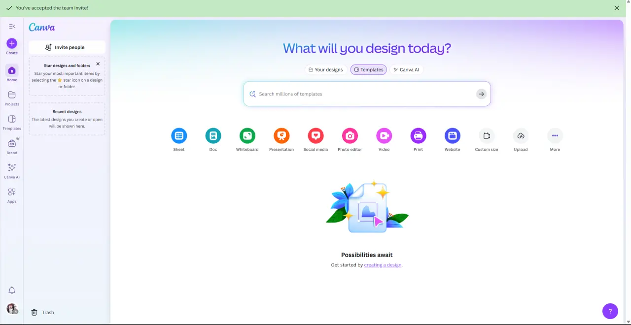This screenshot has width=631, height=325.
Task: Create a new Sheet
Action: coord(179,139)
